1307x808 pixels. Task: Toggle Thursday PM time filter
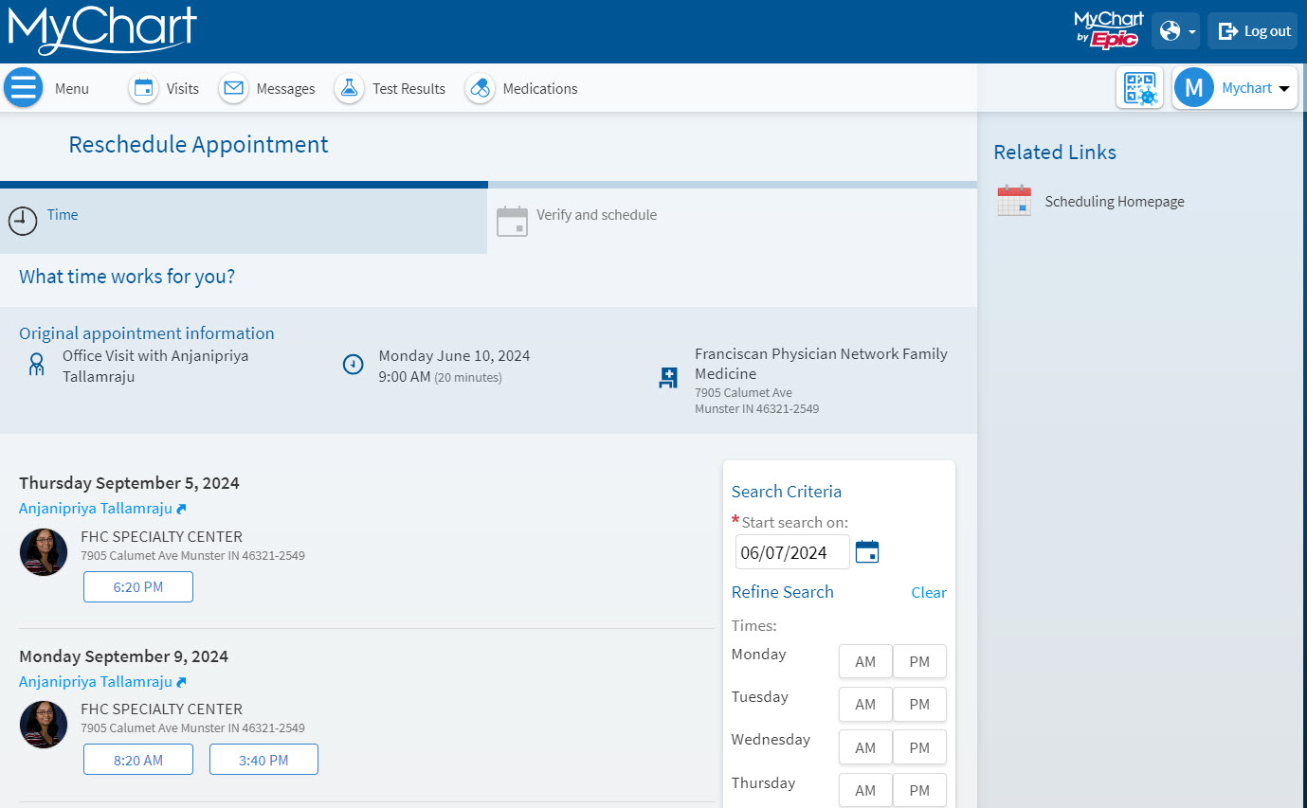click(919, 791)
